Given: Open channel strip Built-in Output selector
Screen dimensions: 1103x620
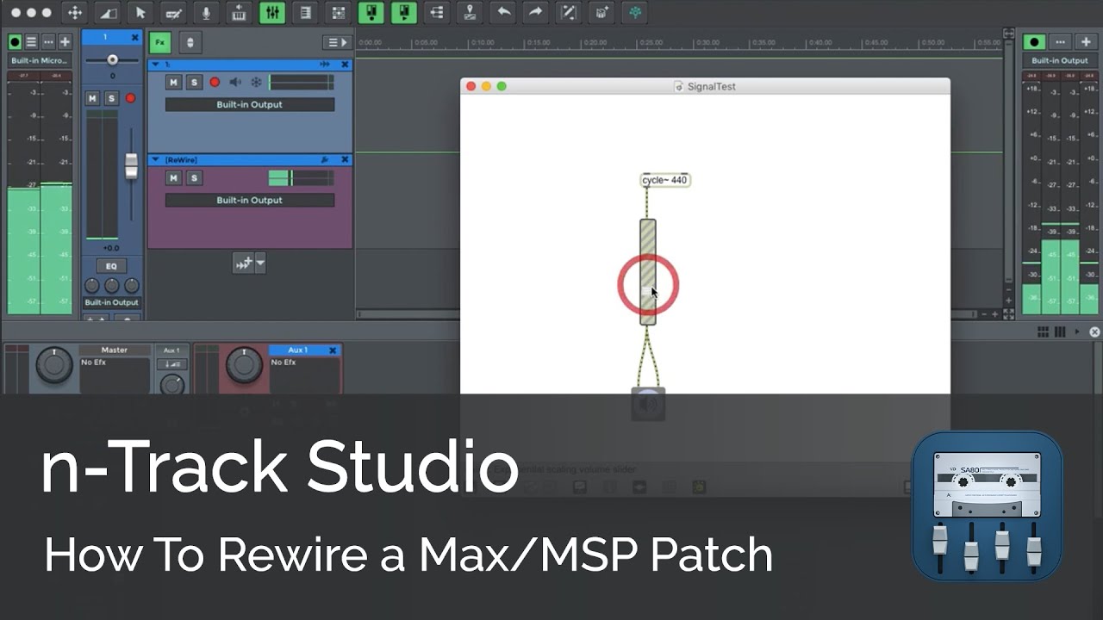Looking at the screenshot, I should point(111,302).
